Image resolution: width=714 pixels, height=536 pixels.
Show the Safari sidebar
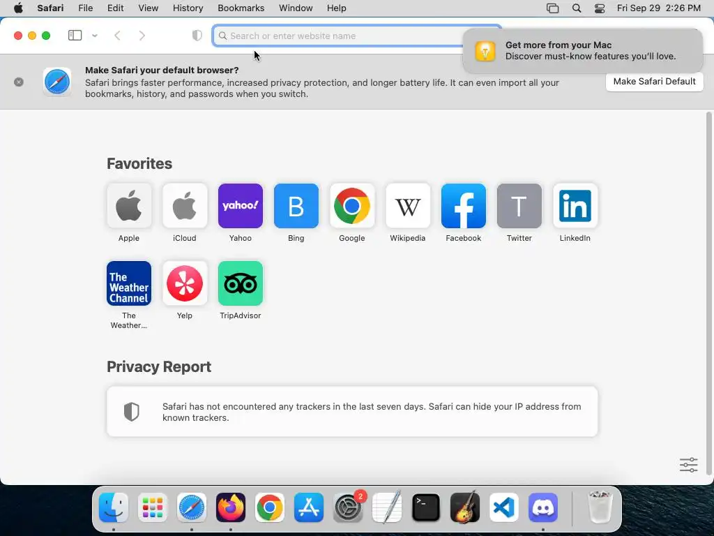pos(75,36)
